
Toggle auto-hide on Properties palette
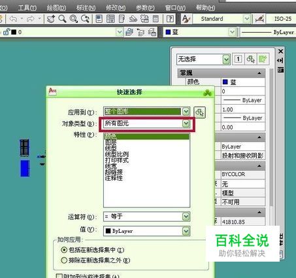click(x=280, y=60)
